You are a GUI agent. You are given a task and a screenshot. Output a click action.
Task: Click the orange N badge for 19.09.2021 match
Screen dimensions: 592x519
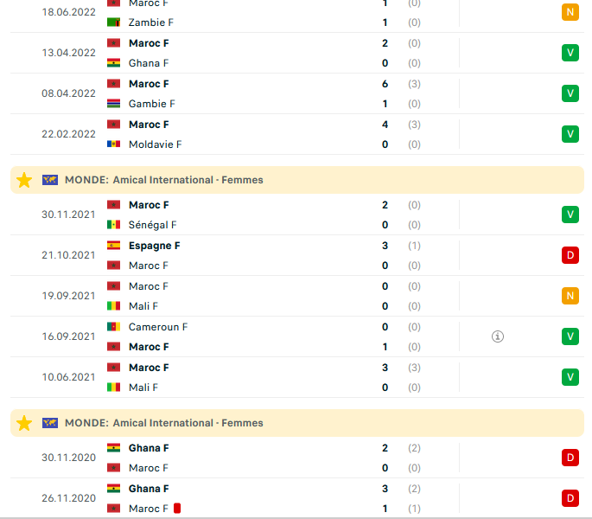pyautogui.click(x=570, y=296)
